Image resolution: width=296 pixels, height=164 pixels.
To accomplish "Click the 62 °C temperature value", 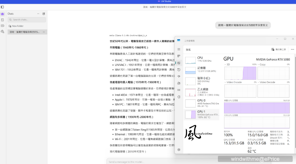I will tap(252, 151).
